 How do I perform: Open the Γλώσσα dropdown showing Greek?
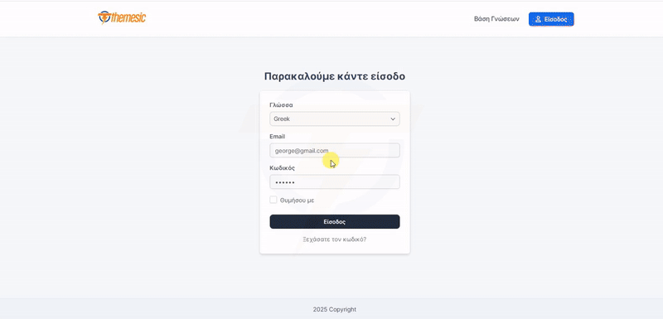pos(335,118)
